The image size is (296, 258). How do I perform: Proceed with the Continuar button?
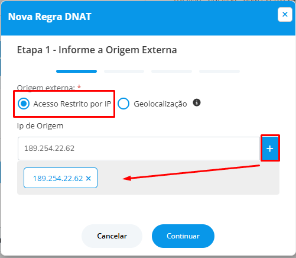(x=183, y=236)
